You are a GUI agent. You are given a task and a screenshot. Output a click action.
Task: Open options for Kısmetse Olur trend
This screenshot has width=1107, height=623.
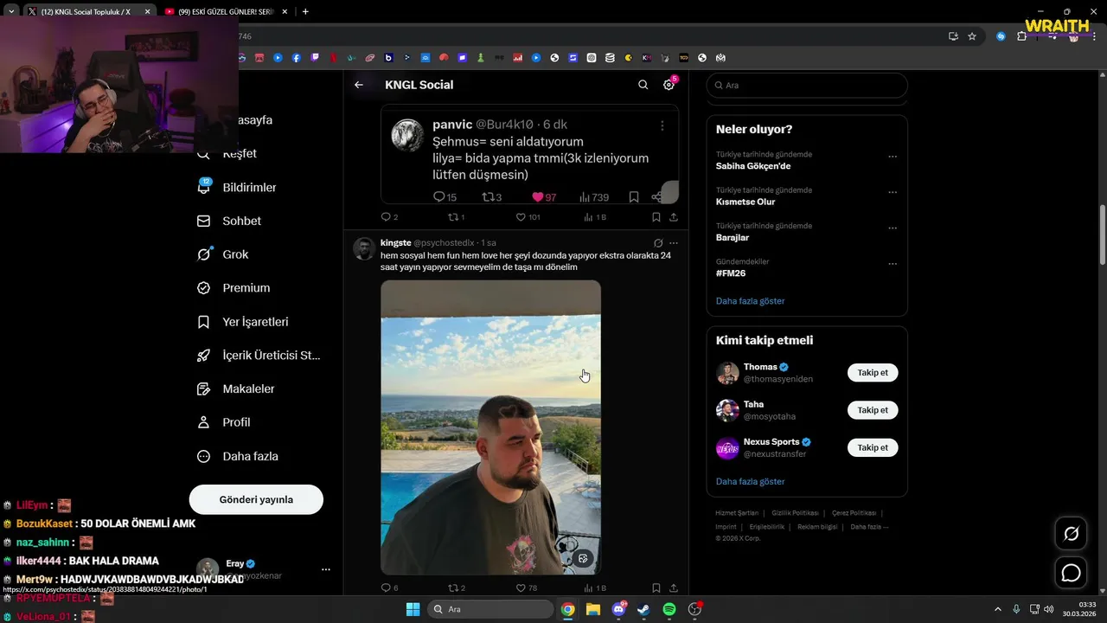893,192
